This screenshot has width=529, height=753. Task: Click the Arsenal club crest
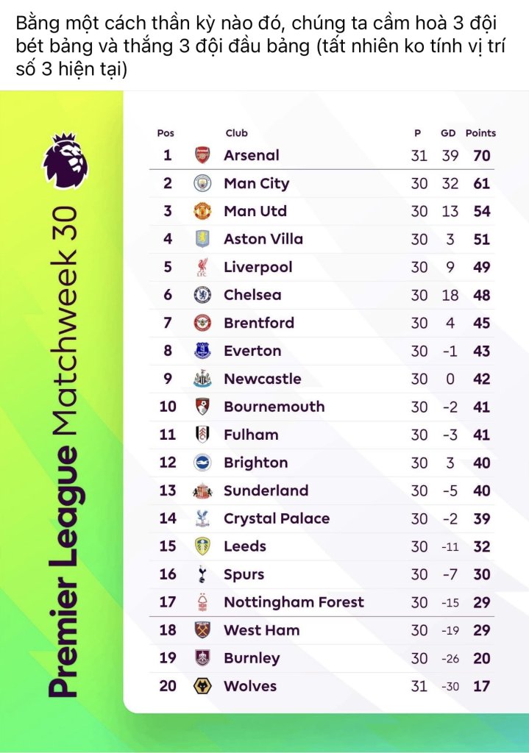tap(202, 155)
